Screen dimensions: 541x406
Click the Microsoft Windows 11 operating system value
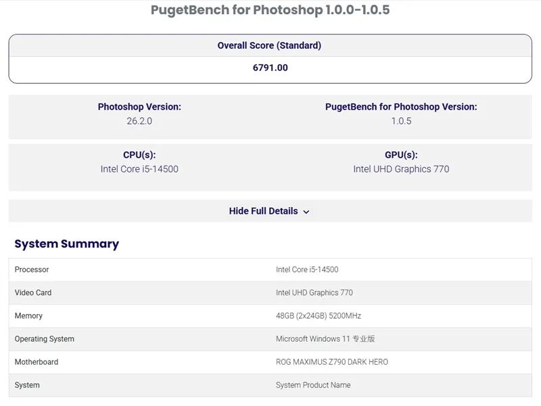coord(325,339)
